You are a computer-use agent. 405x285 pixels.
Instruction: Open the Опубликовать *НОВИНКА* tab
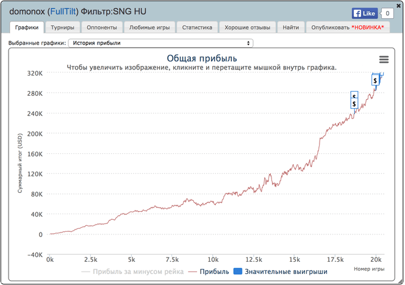coord(348,27)
